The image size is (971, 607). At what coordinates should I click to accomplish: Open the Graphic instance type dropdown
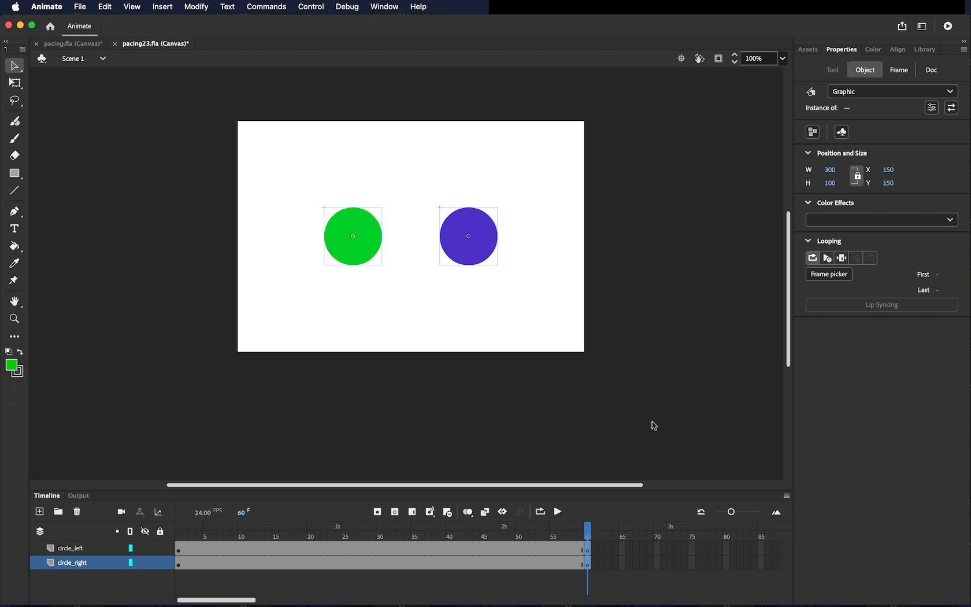pos(892,91)
